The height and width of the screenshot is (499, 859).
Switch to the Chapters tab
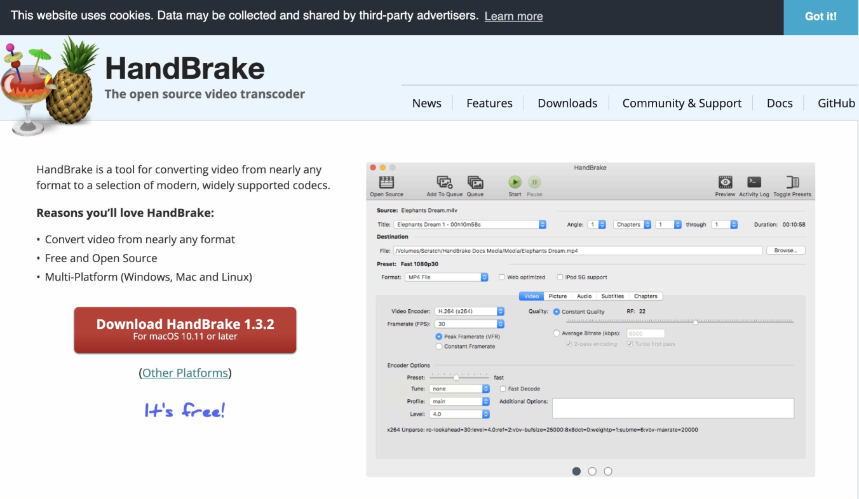point(646,296)
